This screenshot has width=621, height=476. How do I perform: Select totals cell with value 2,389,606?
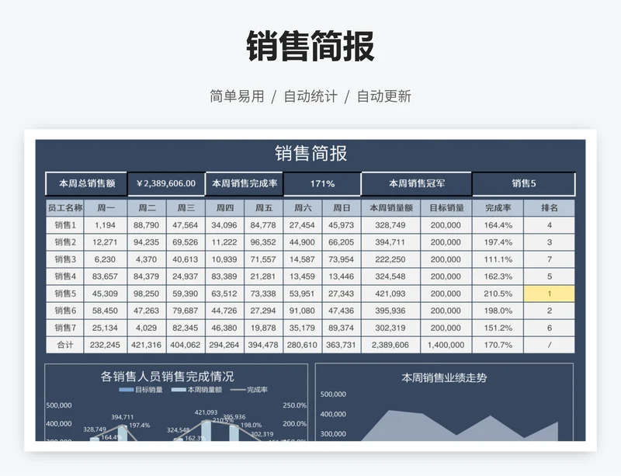390,345
